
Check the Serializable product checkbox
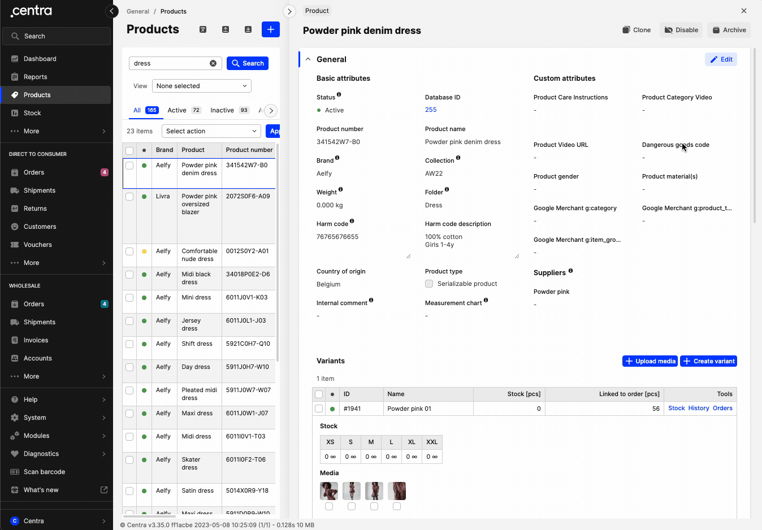coord(429,284)
